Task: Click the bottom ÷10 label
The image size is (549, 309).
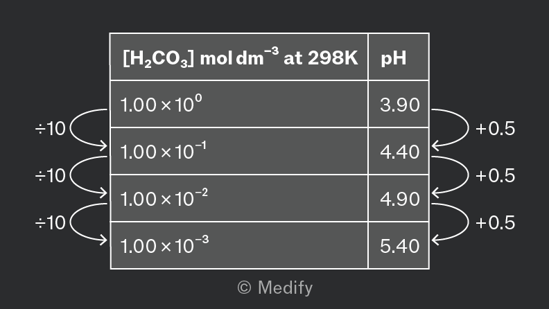Action: (51, 222)
